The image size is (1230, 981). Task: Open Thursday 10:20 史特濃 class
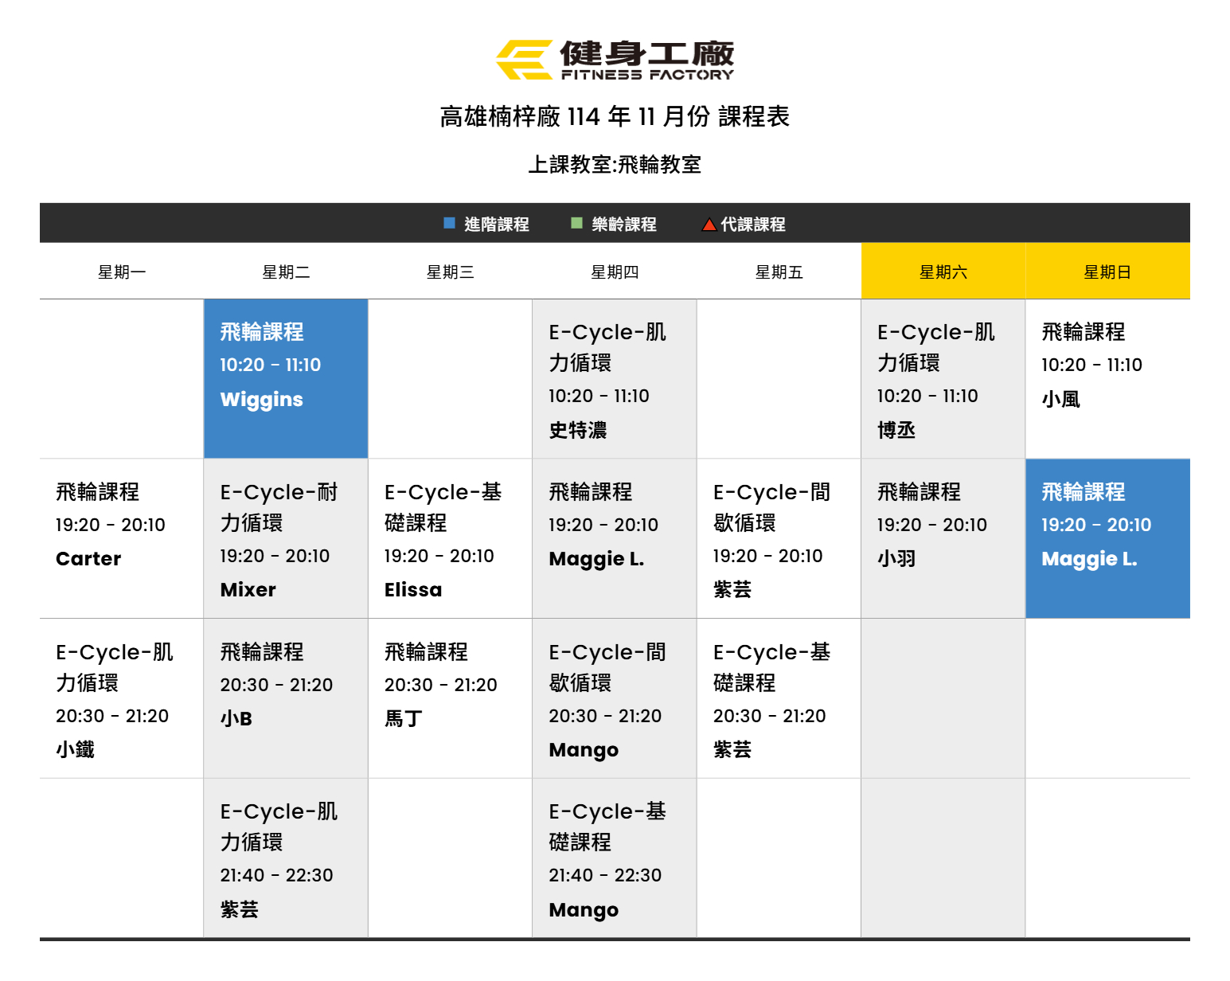pos(614,379)
